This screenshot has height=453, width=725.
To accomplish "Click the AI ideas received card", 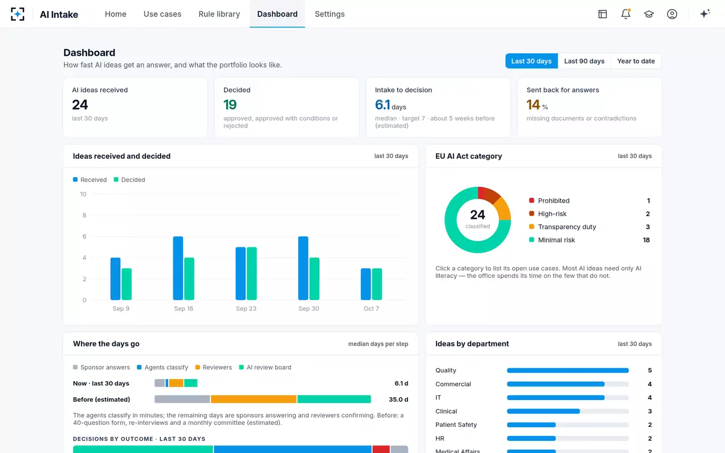I will 135,107.
